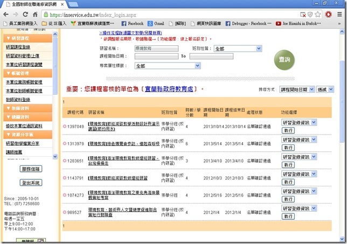
Task: Click gear icon beside course 989527
Action: tap(64, 213)
